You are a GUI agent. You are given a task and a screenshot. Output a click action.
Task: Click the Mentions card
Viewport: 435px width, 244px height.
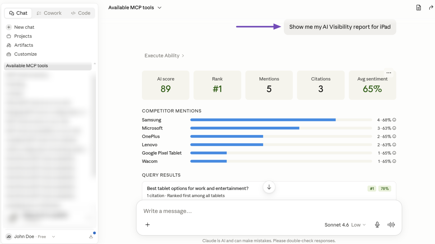point(269,85)
